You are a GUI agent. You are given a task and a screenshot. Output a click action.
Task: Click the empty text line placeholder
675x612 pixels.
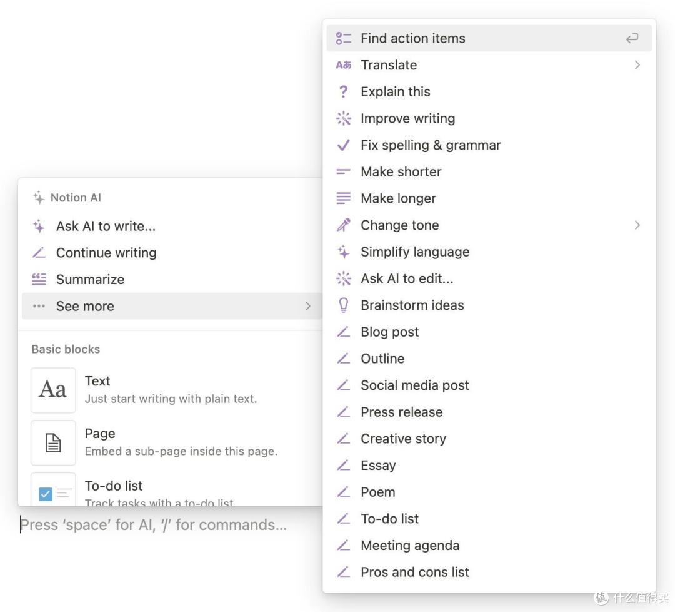coord(154,525)
